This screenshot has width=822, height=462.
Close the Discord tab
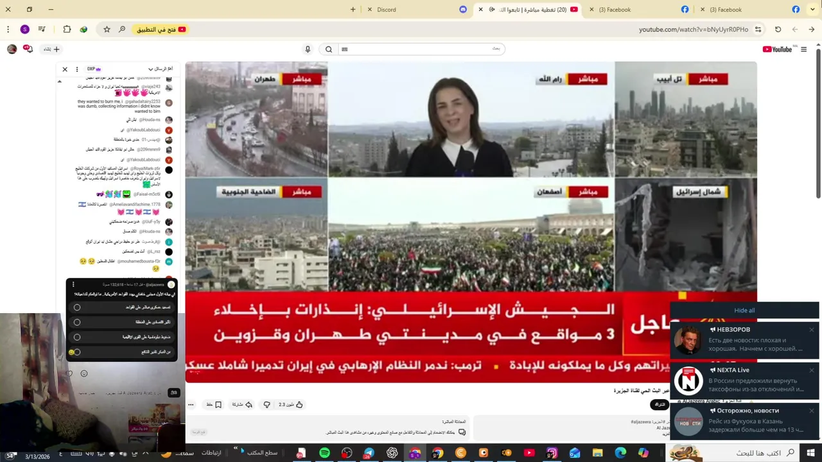369,10
